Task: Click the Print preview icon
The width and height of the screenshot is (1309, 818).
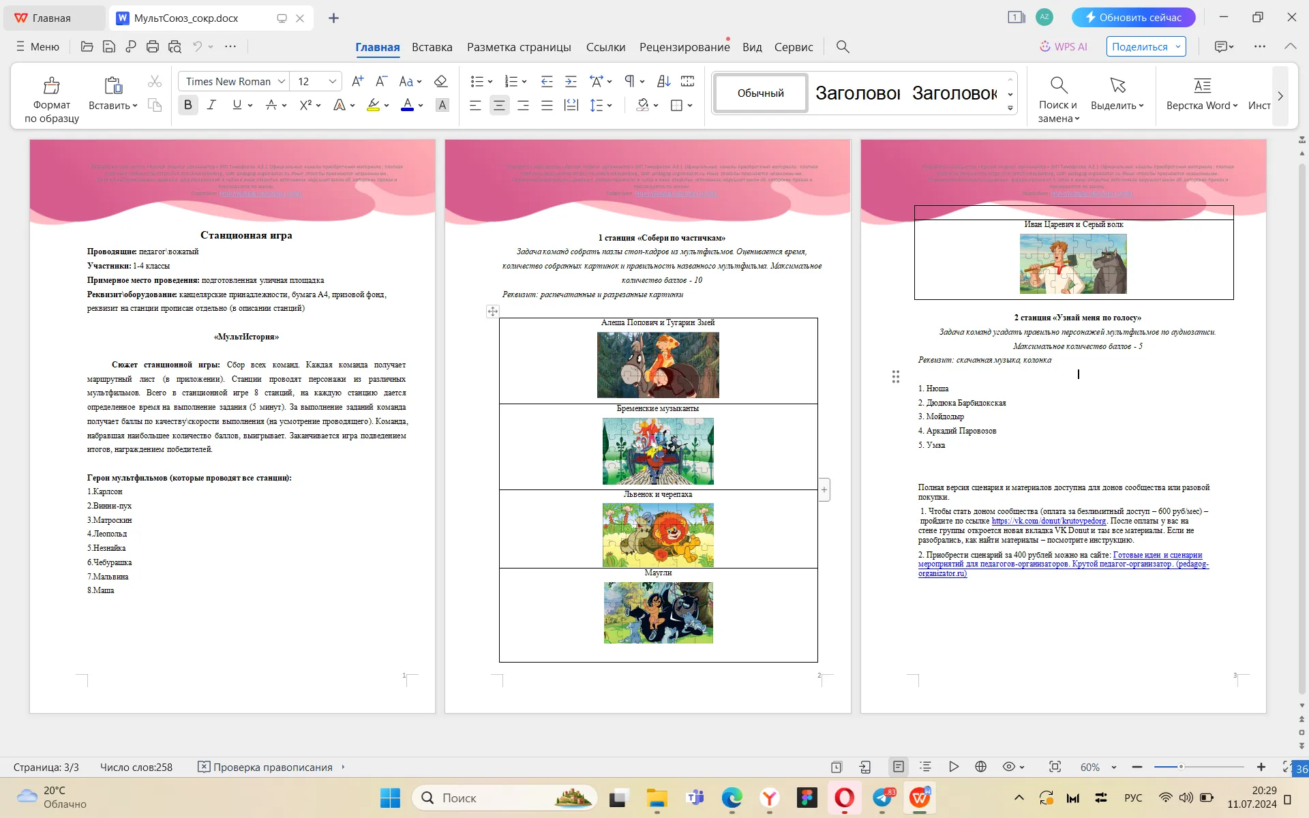Action: (175, 46)
